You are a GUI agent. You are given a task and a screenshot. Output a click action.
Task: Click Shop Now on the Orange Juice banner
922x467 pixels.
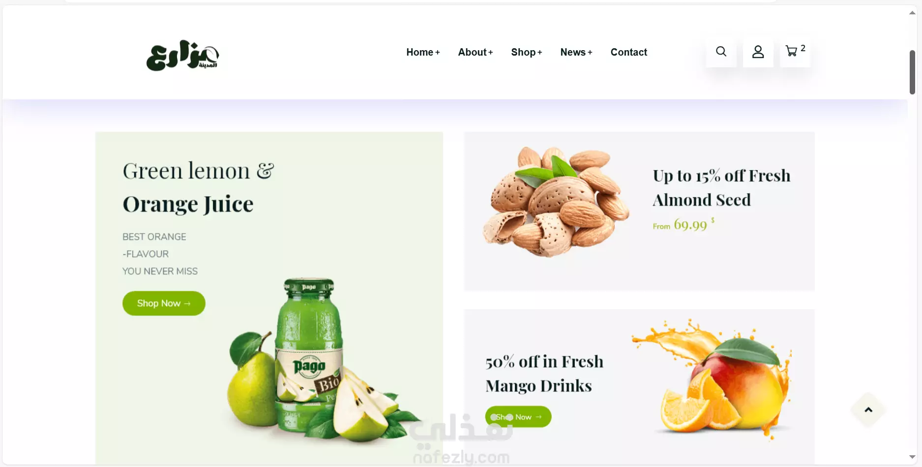pyautogui.click(x=164, y=303)
